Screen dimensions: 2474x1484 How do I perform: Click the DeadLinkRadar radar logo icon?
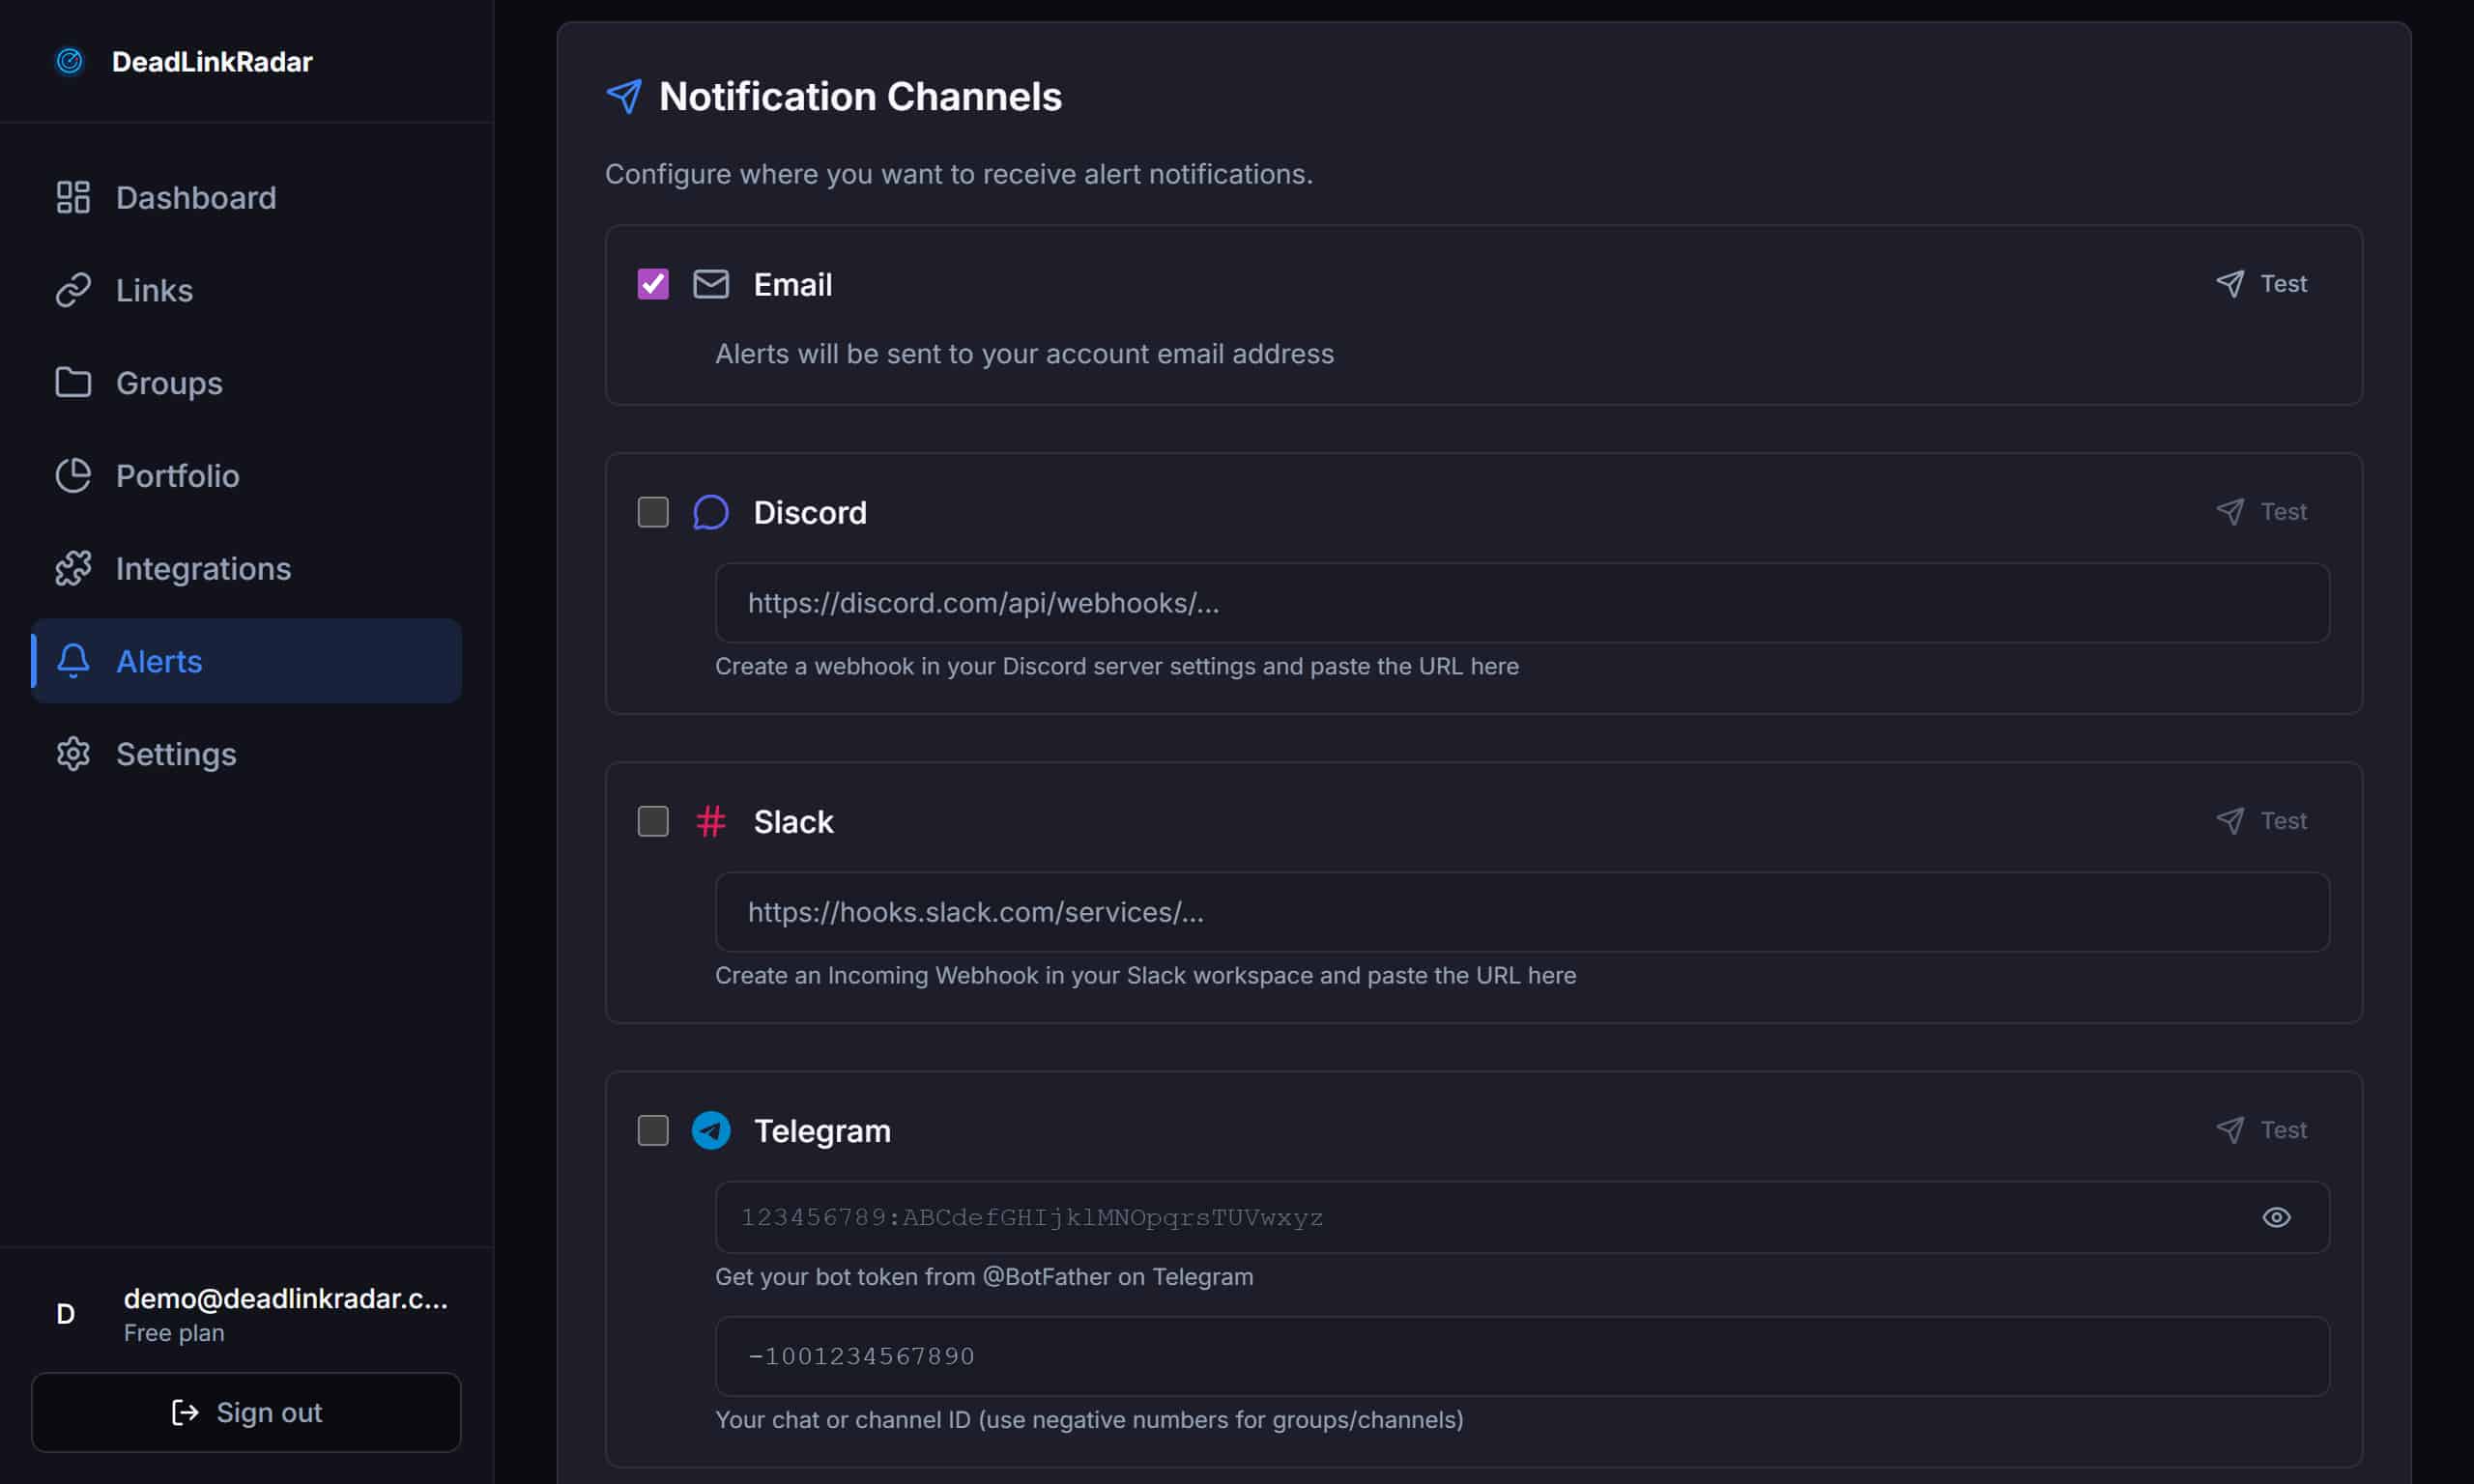point(69,61)
